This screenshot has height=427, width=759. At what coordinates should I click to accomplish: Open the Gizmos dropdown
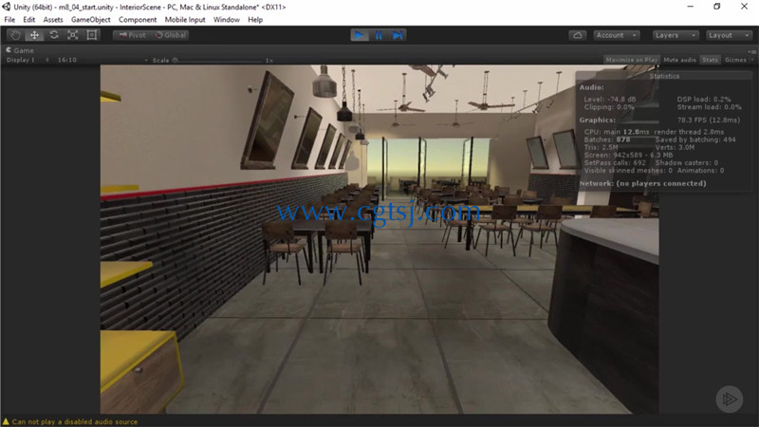739,60
